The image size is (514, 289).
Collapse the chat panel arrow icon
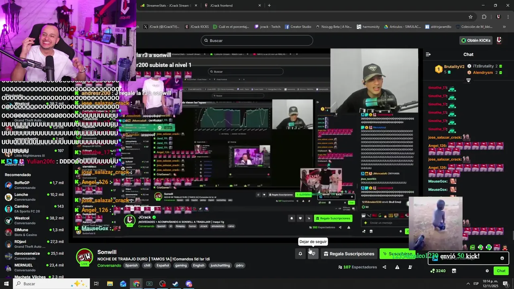tap(428, 54)
